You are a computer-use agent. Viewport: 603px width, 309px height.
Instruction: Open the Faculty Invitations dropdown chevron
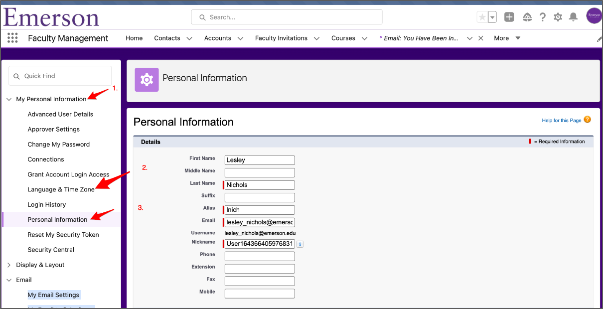click(316, 38)
